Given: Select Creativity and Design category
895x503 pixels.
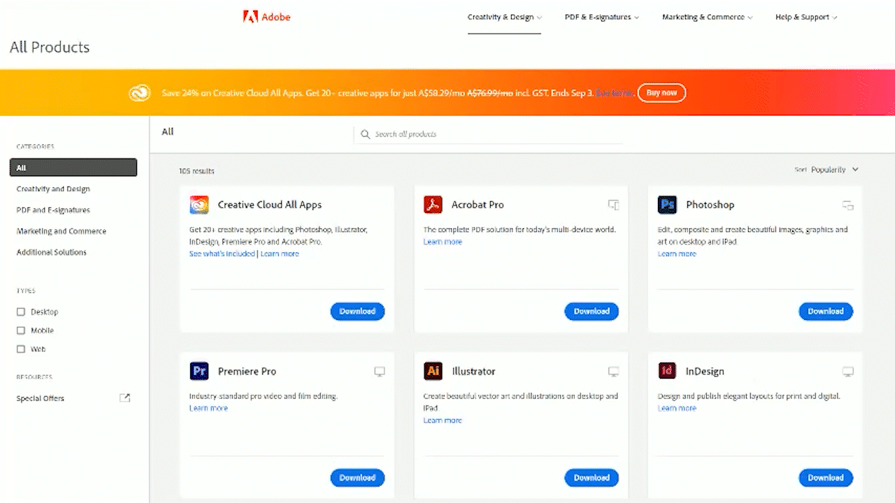Looking at the screenshot, I should coord(53,189).
